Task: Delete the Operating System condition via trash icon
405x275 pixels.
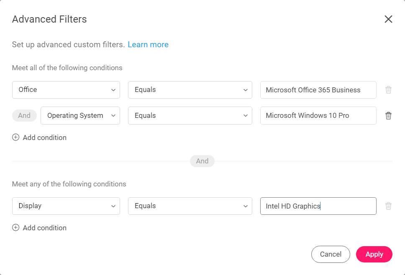Action: pos(388,116)
